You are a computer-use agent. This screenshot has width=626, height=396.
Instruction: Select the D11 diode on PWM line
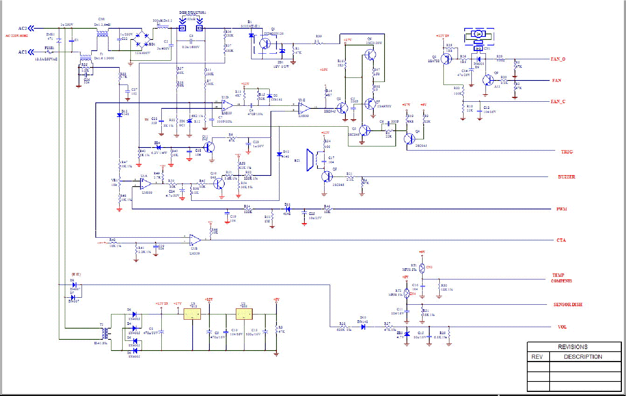click(288, 209)
